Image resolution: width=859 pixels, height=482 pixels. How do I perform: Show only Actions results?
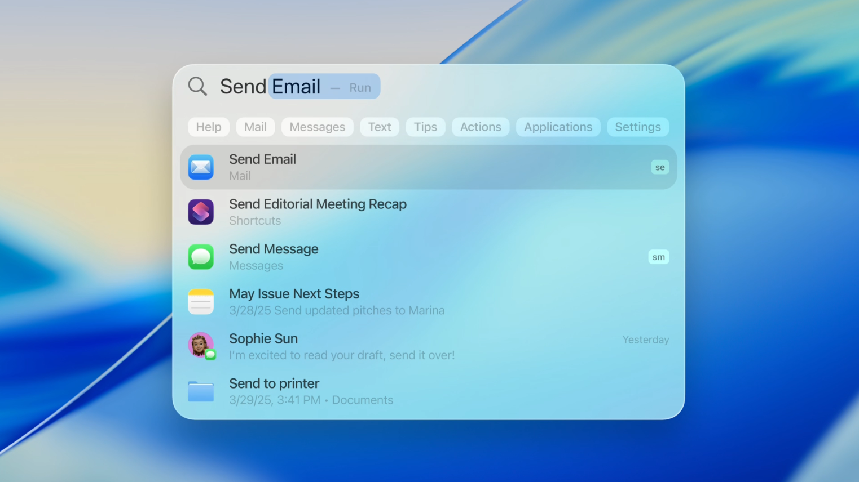481,127
